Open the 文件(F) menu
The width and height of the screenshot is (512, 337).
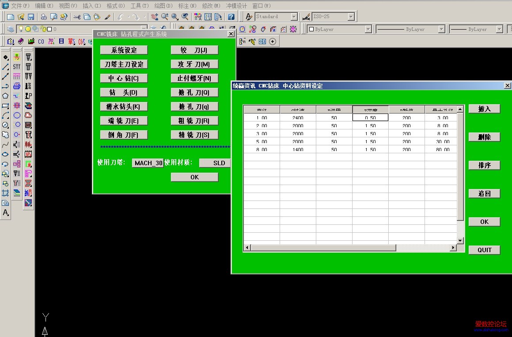[20, 6]
